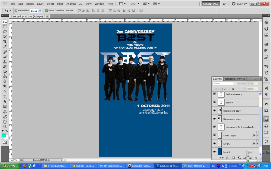Select the Eraser tool
This screenshot has height=169, width=271.
point(5,71)
